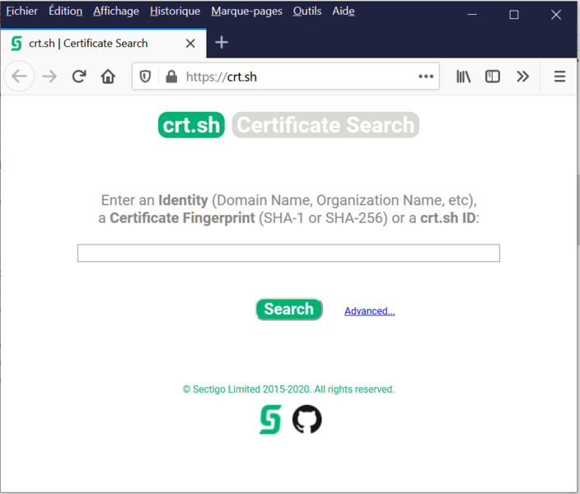The width and height of the screenshot is (580, 494).
Task: Close the crt.sh Certificate Search tab
Action: (x=191, y=44)
